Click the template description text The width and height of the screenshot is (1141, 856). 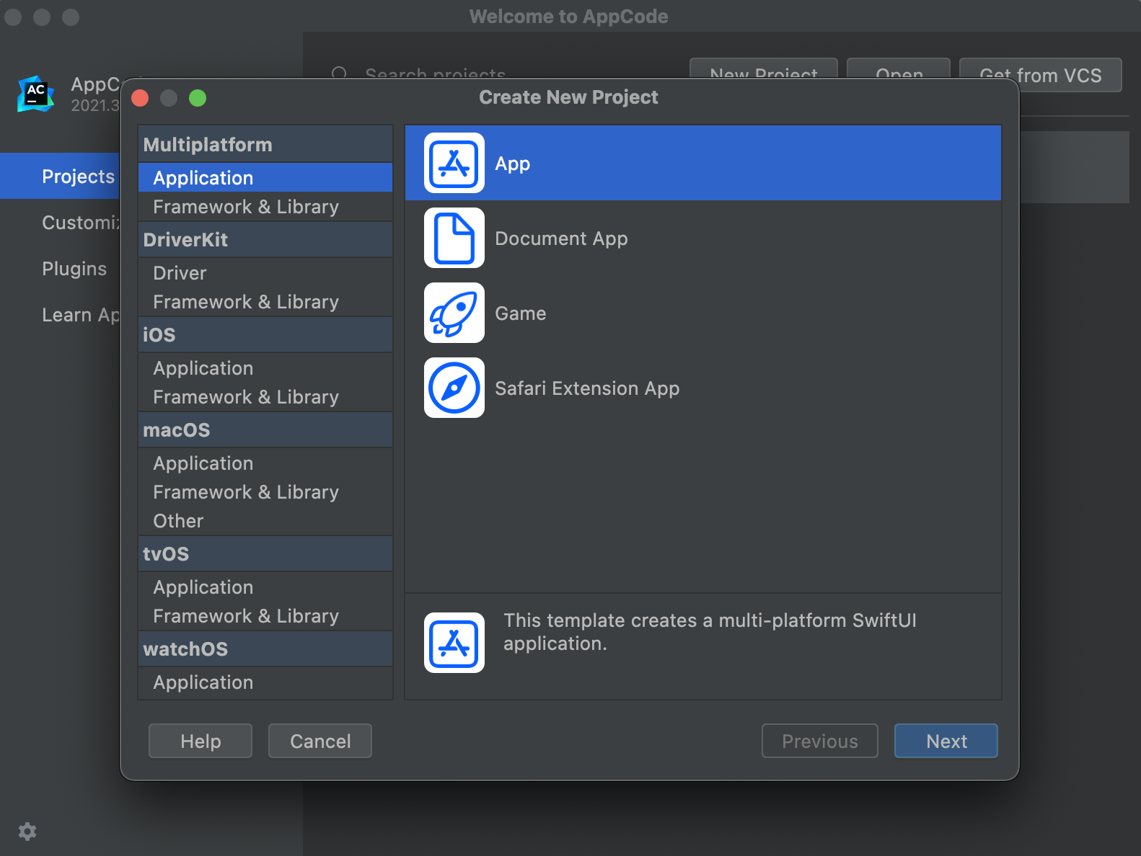tap(710, 631)
